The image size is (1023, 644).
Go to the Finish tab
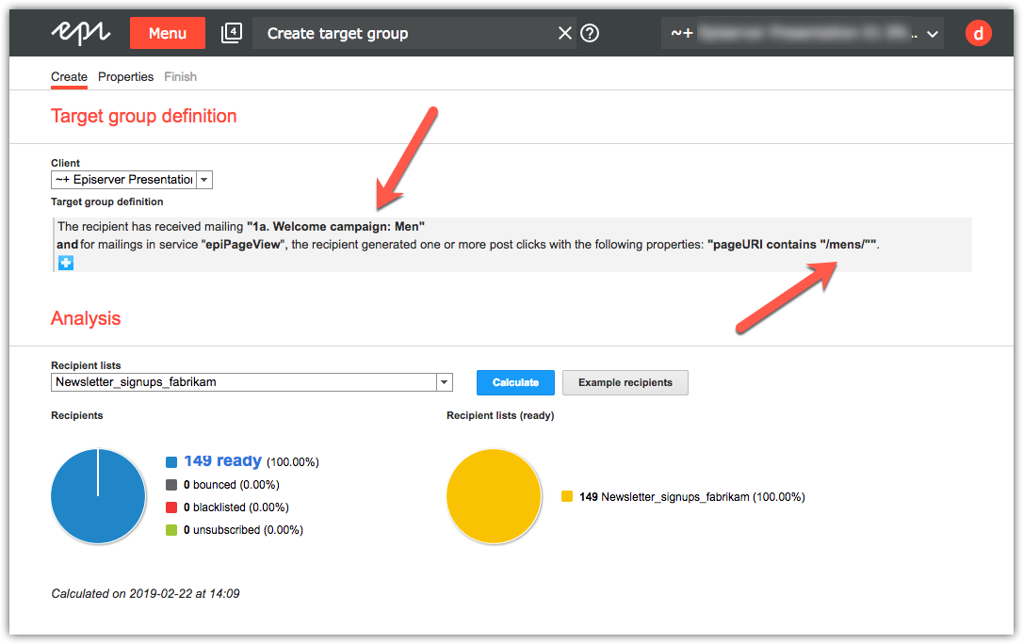(180, 77)
